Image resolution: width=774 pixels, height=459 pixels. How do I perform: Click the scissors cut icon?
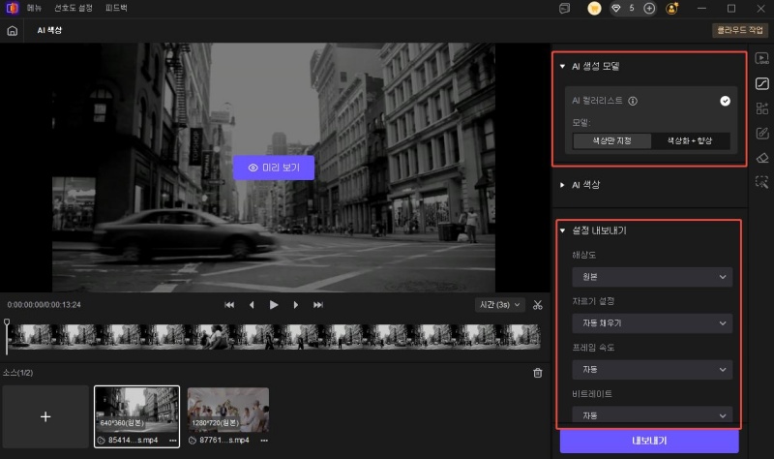538,305
